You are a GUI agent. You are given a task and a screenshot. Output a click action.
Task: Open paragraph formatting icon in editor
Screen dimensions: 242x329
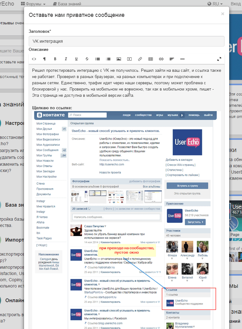(x=45, y=59)
